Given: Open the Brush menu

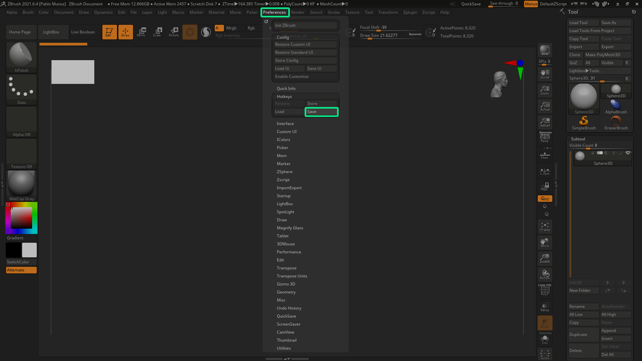Looking at the screenshot, I should (x=28, y=12).
